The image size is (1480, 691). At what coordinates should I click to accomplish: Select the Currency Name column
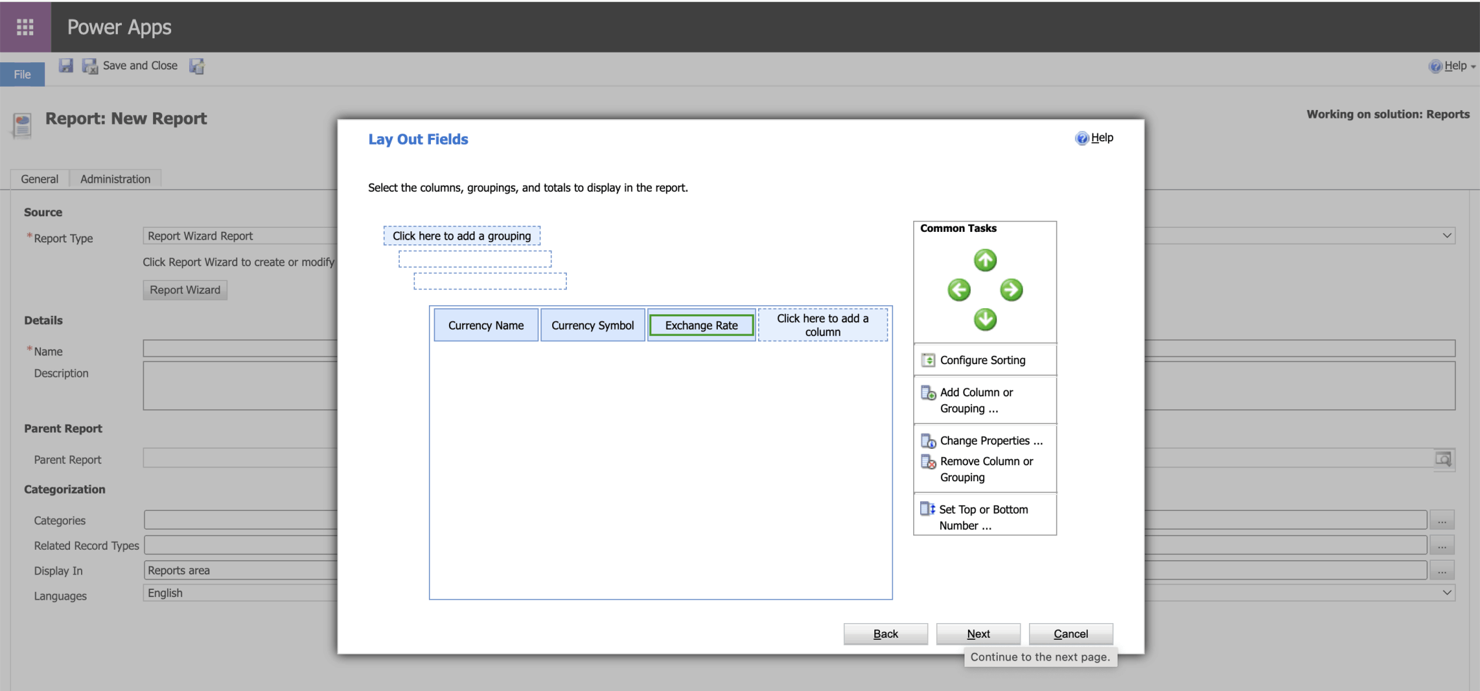(486, 325)
